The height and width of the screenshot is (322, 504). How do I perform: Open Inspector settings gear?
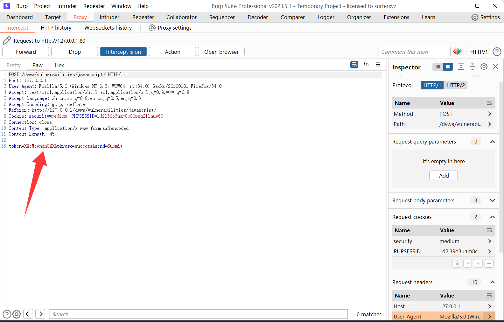click(484, 66)
